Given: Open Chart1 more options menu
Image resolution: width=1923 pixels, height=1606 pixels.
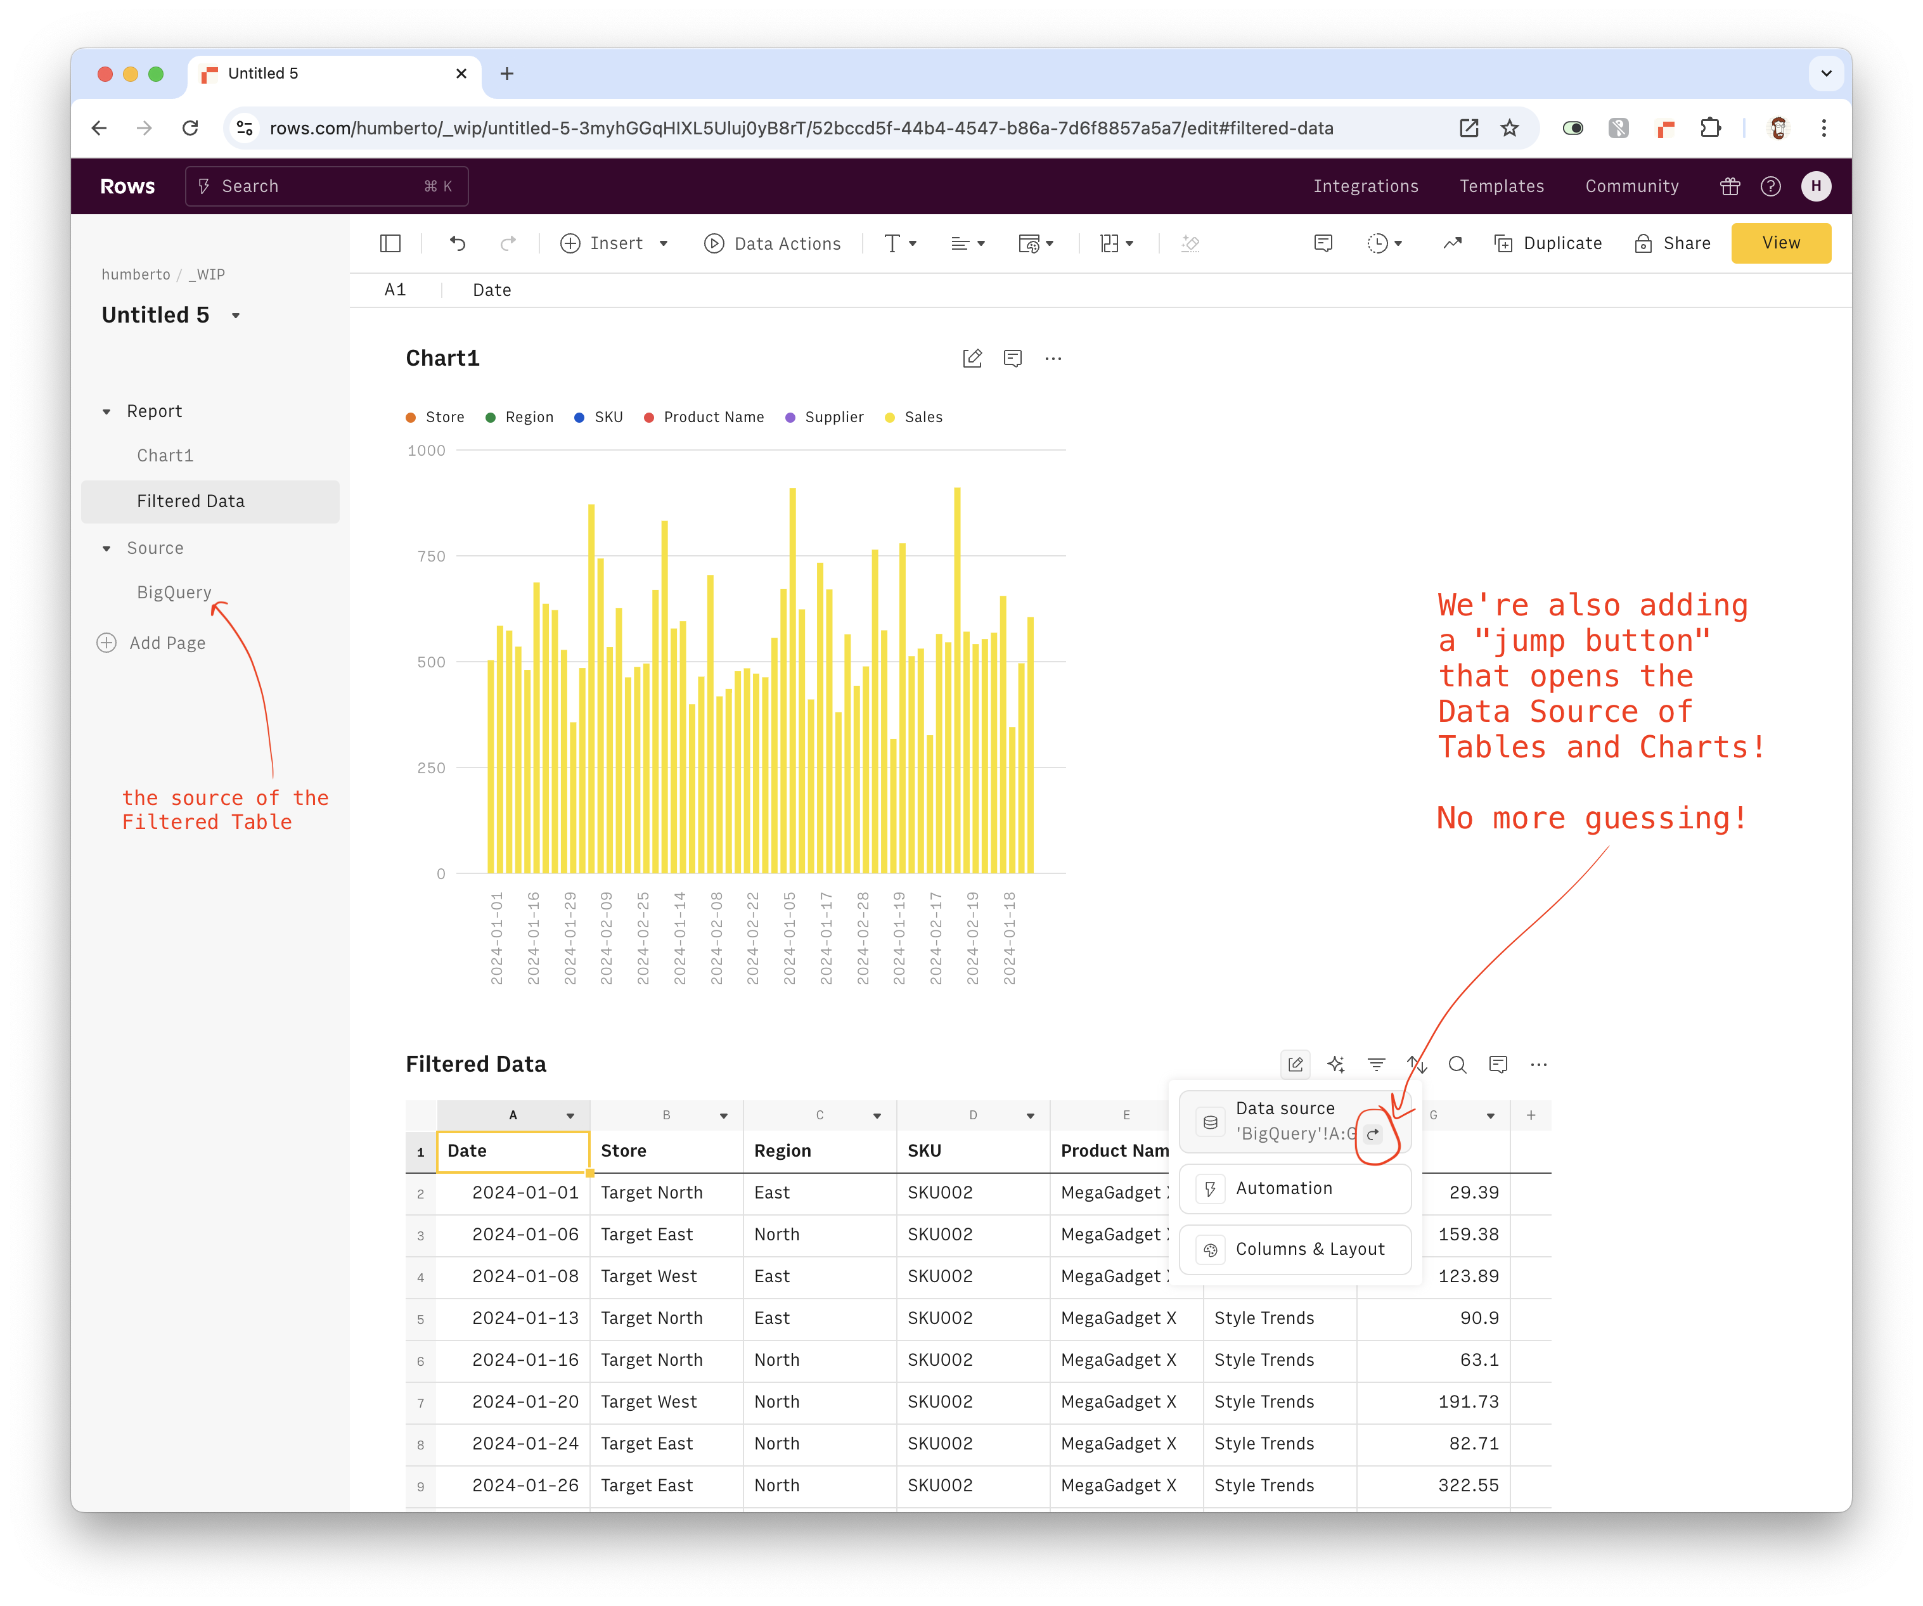Looking at the screenshot, I should 1053,358.
